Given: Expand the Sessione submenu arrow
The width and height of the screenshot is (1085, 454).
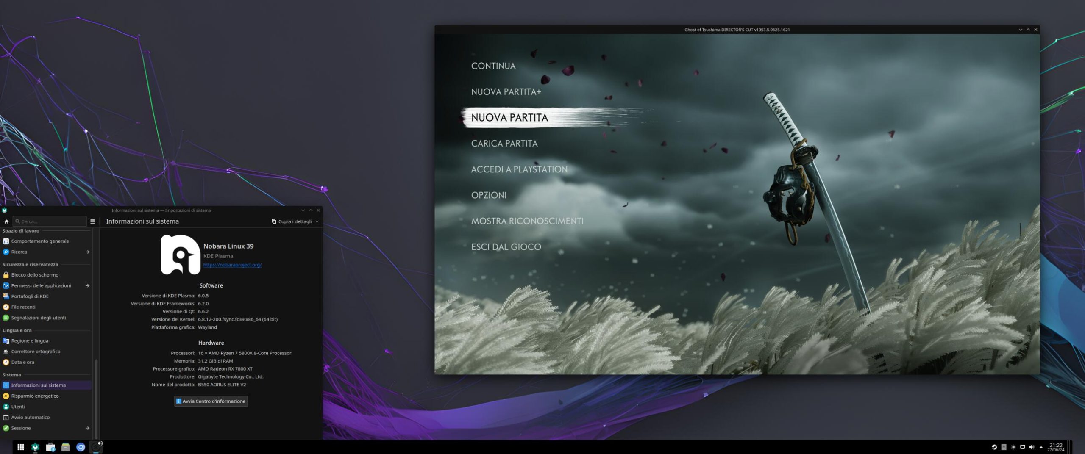Looking at the screenshot, I should tap(87, 428).
